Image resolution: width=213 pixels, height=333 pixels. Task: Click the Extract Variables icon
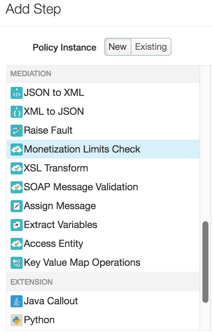coord(17,225)
